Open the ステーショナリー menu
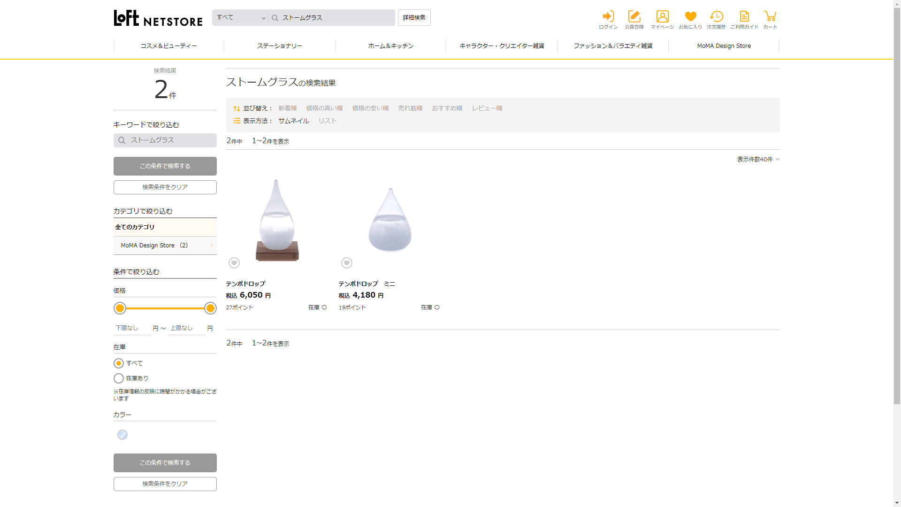 [280, 46]
